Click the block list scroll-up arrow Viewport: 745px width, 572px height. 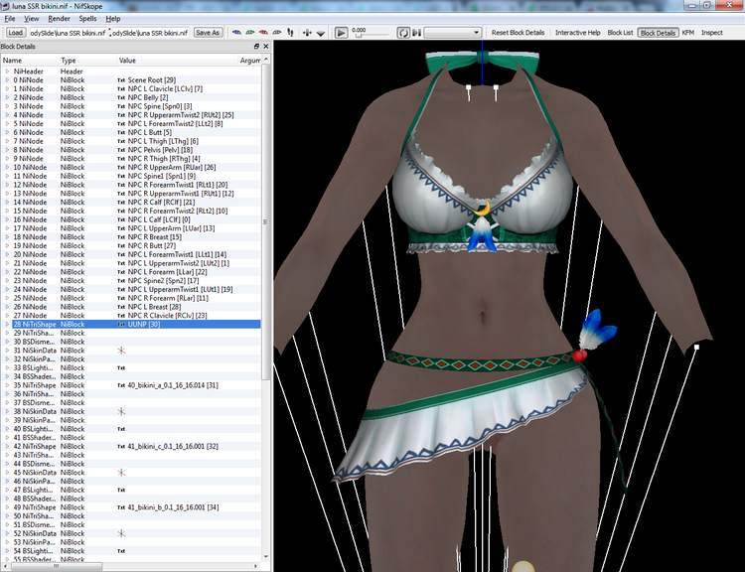point(265,59)
